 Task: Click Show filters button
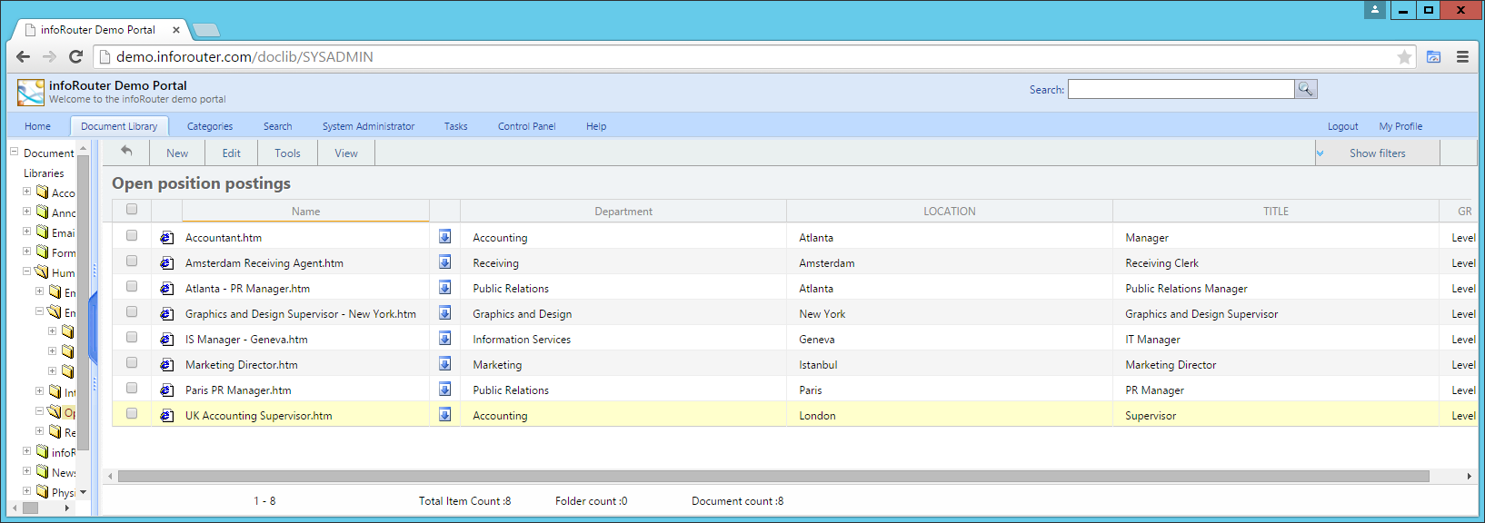pyautogui.click(x=1377, y=153)
